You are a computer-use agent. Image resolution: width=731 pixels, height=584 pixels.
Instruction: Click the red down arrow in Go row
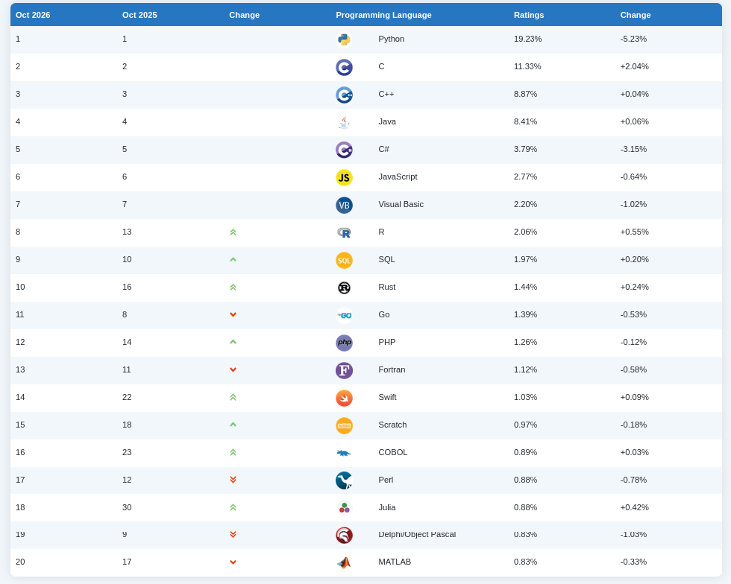(233, 315)
